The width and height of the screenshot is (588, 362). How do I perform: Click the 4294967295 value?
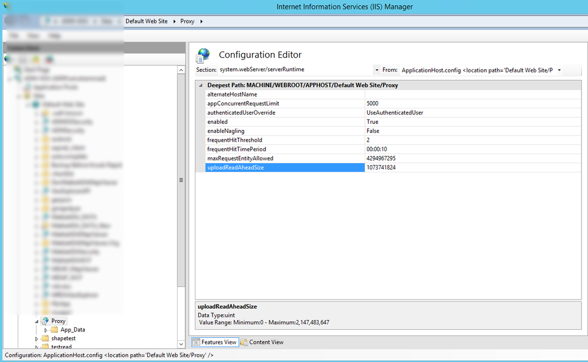pos(381,158)
